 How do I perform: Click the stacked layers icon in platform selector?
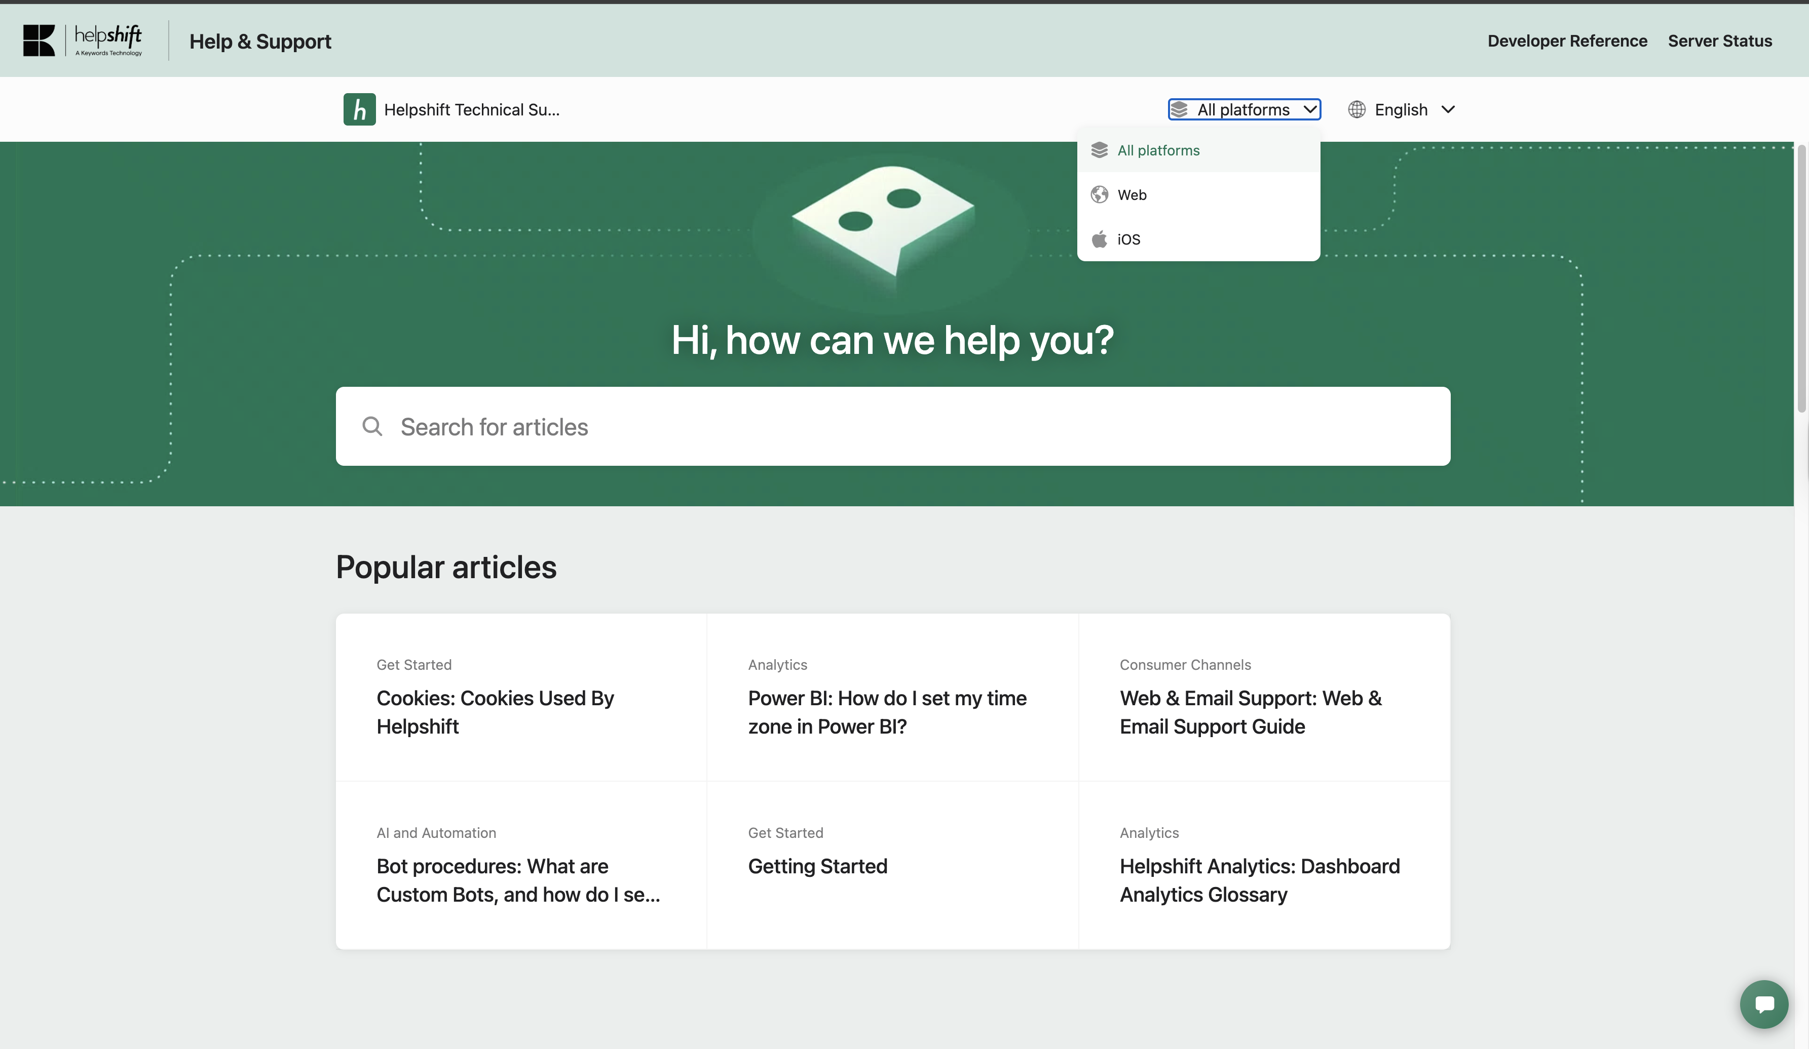point(1180,110)
